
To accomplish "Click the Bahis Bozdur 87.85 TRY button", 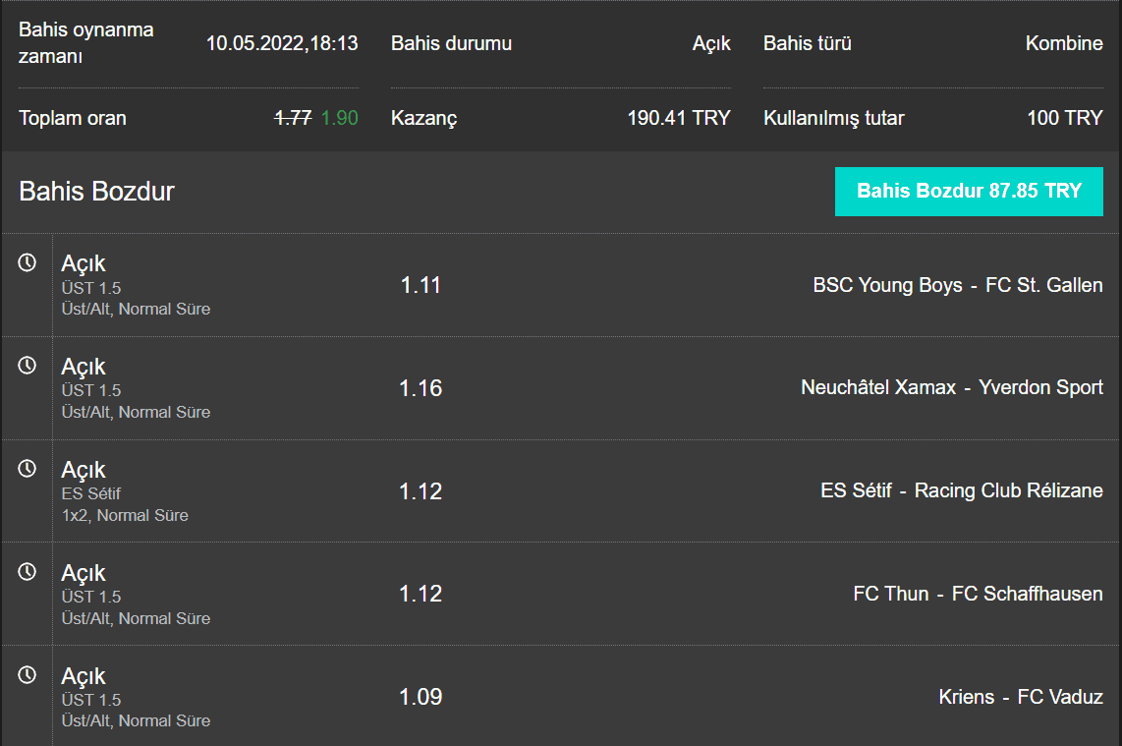I will 969,191.
